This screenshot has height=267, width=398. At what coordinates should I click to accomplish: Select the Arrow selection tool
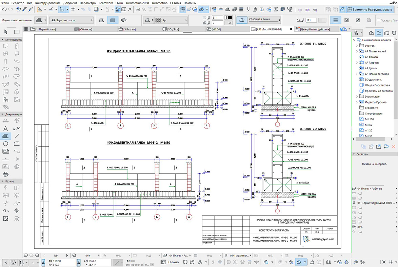(x=6, y=32)
